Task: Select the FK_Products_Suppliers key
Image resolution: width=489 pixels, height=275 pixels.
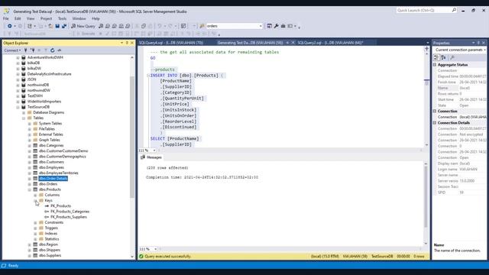Action: pos(69,217)
